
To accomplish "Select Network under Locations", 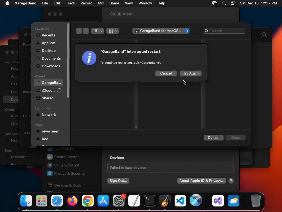I will tap(48, 115).
